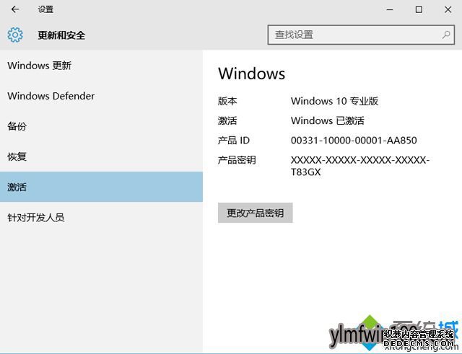Open the Windows 更新 section
Image resolution: width=462 pixels, height=354 pixels.
click(101, 66)
